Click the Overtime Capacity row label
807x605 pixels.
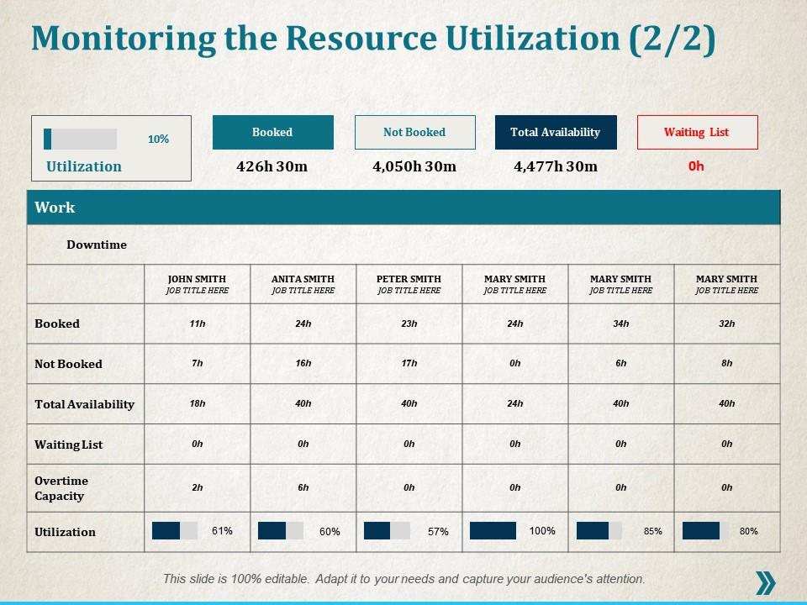[x=61, y=488]
